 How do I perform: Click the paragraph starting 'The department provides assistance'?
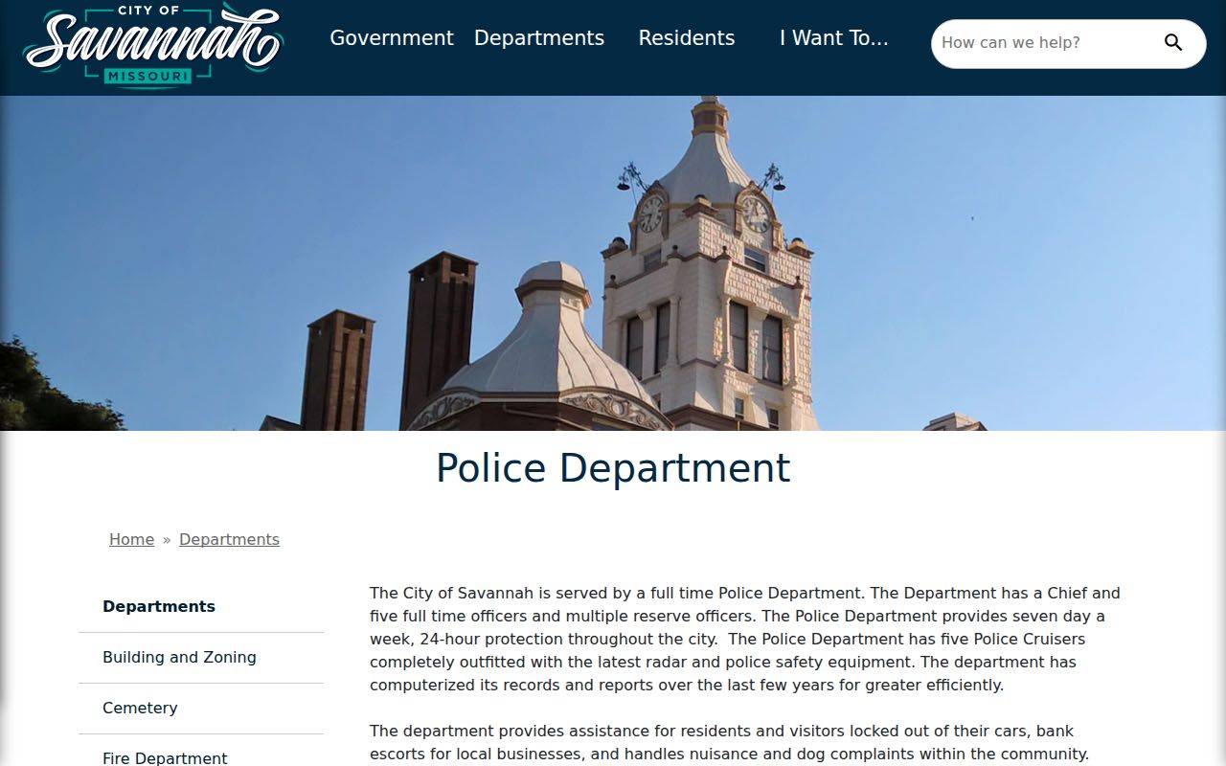[x=730, y=743]
